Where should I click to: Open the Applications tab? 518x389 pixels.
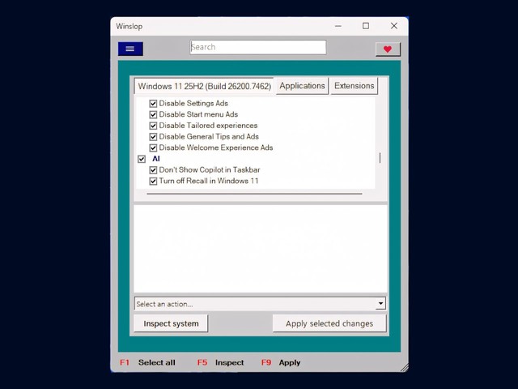tap(302, 86)
